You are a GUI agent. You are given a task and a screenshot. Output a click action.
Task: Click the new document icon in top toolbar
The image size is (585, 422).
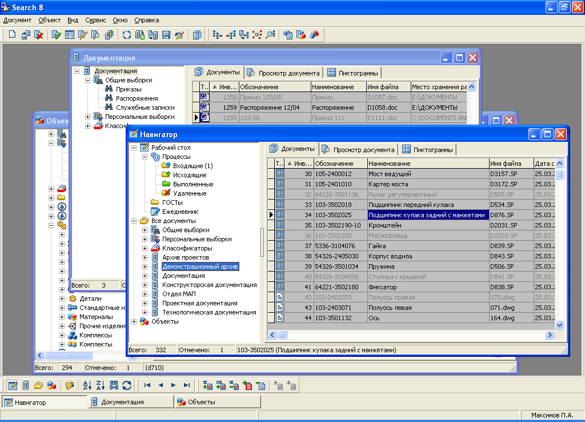12,35
